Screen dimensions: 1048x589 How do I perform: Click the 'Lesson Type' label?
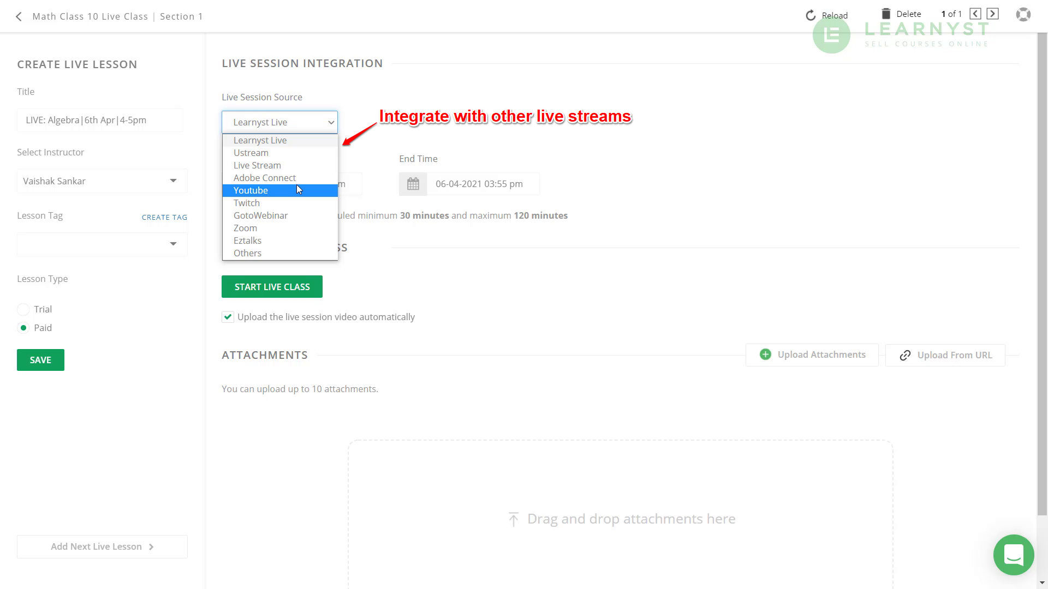pos(43,279)
